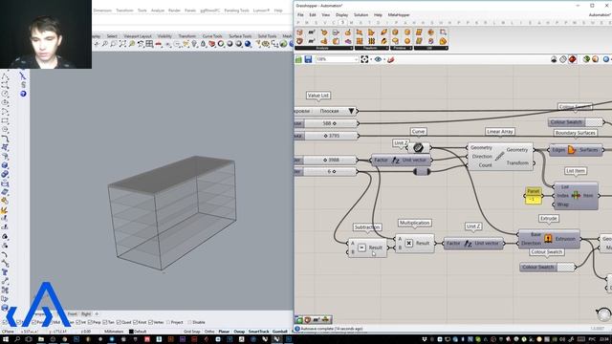This screenshot has width=612, height=344.
Task: Open named views eye icon in Grasshopper
Action: (378, 59)
